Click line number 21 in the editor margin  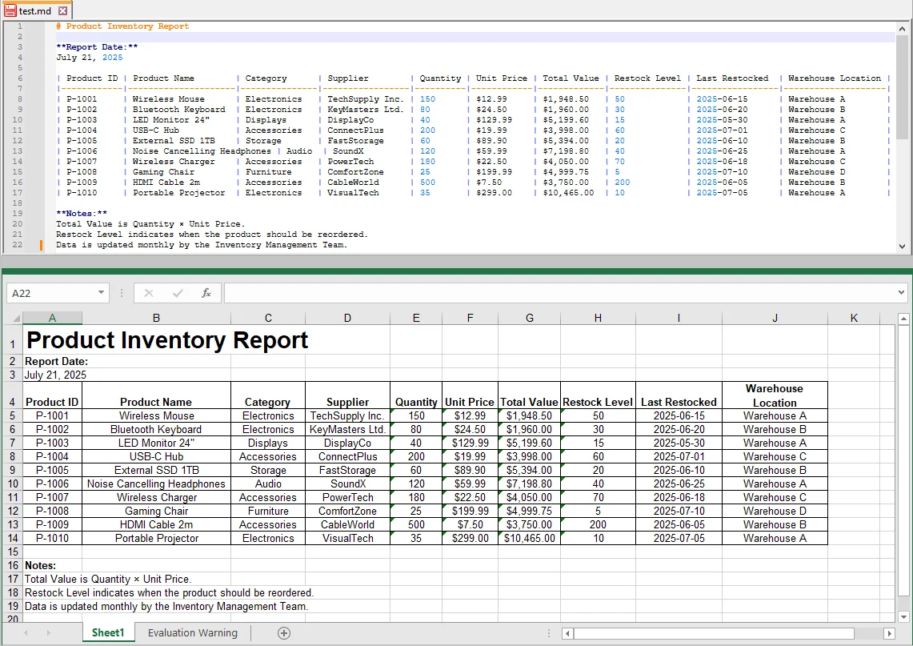(x=18, y=234)
